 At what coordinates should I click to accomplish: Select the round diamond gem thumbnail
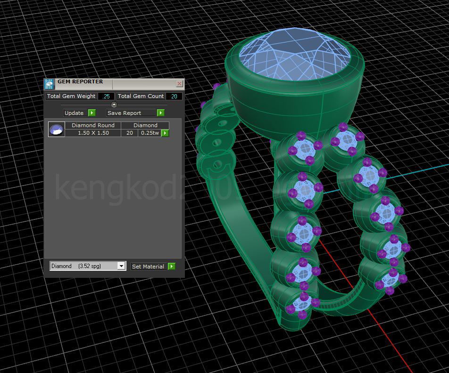[57, 130]
